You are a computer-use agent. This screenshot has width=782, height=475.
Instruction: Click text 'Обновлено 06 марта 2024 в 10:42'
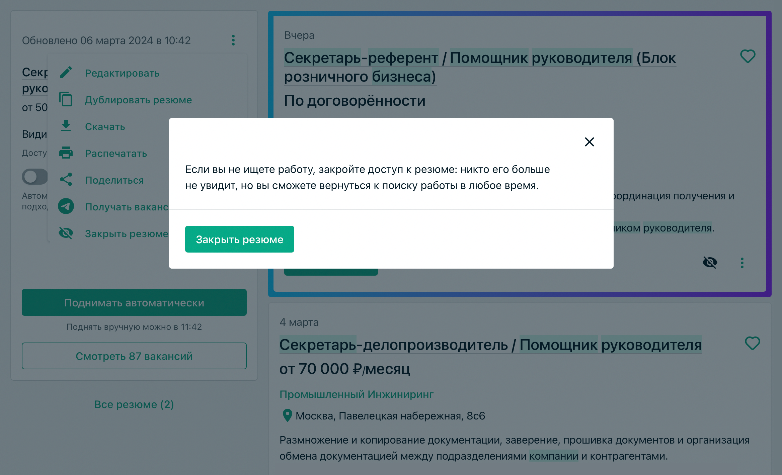point(106,40)
